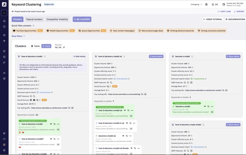Copy keyword 'become a model uk'

[127, 136]
